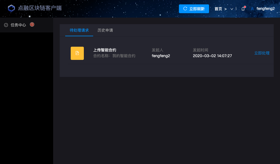The width and height of the screenshot is (280, 164).
Task: Select 任务中心 in the sidebar
Action: point(26,25)
